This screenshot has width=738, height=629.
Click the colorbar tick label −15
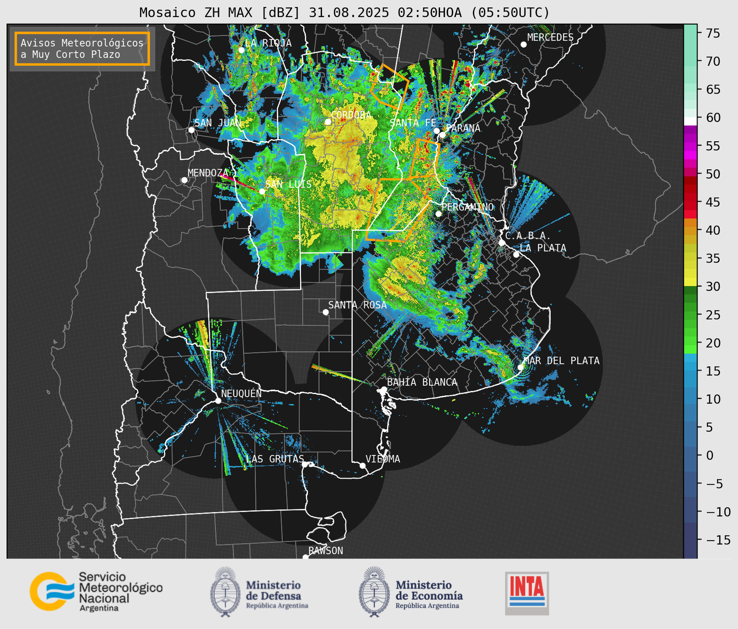717,540
